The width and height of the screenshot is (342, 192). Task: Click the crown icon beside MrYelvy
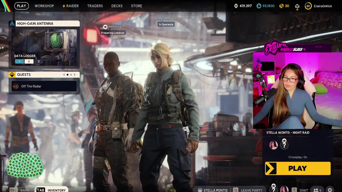[105, 27]
